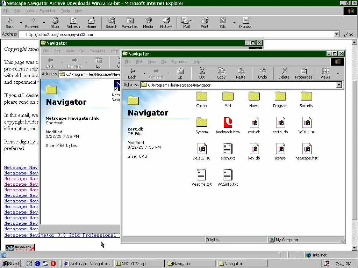The height and width of the screenshot is (268, 358).
Task: Click the Internet Explorer page scrollbar down arrow
Action: [x=355, y=248]
